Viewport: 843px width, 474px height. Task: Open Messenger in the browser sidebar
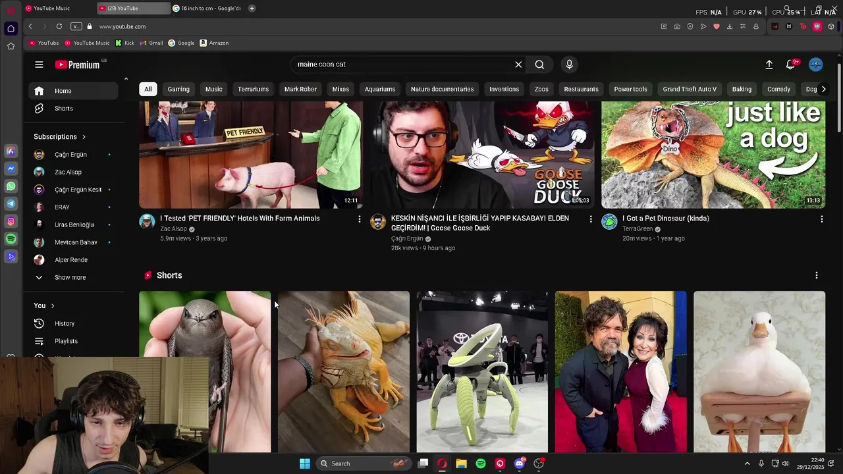11,169
